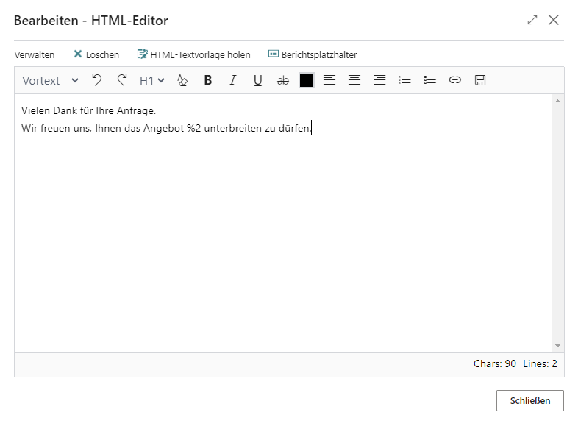The width and height of the screenshot is (578, 426).
Task: Click the line 'Vielen Dank für Ihre Anfrage.'
Action: [x=89, y=110]
